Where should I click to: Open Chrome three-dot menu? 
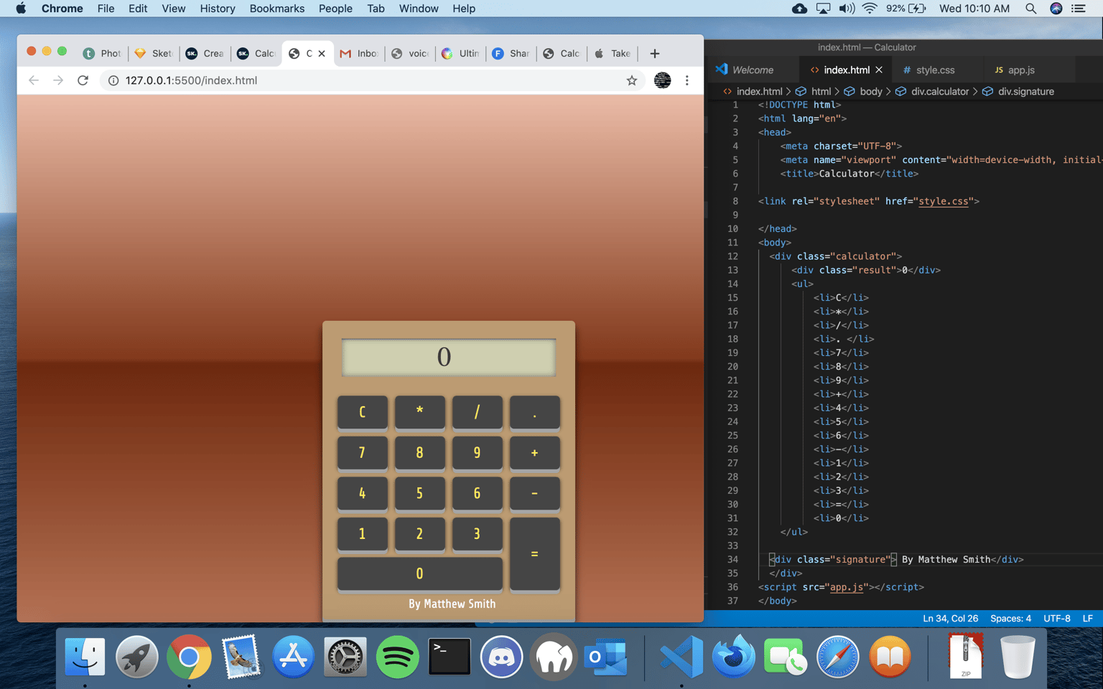coord(687,80)
